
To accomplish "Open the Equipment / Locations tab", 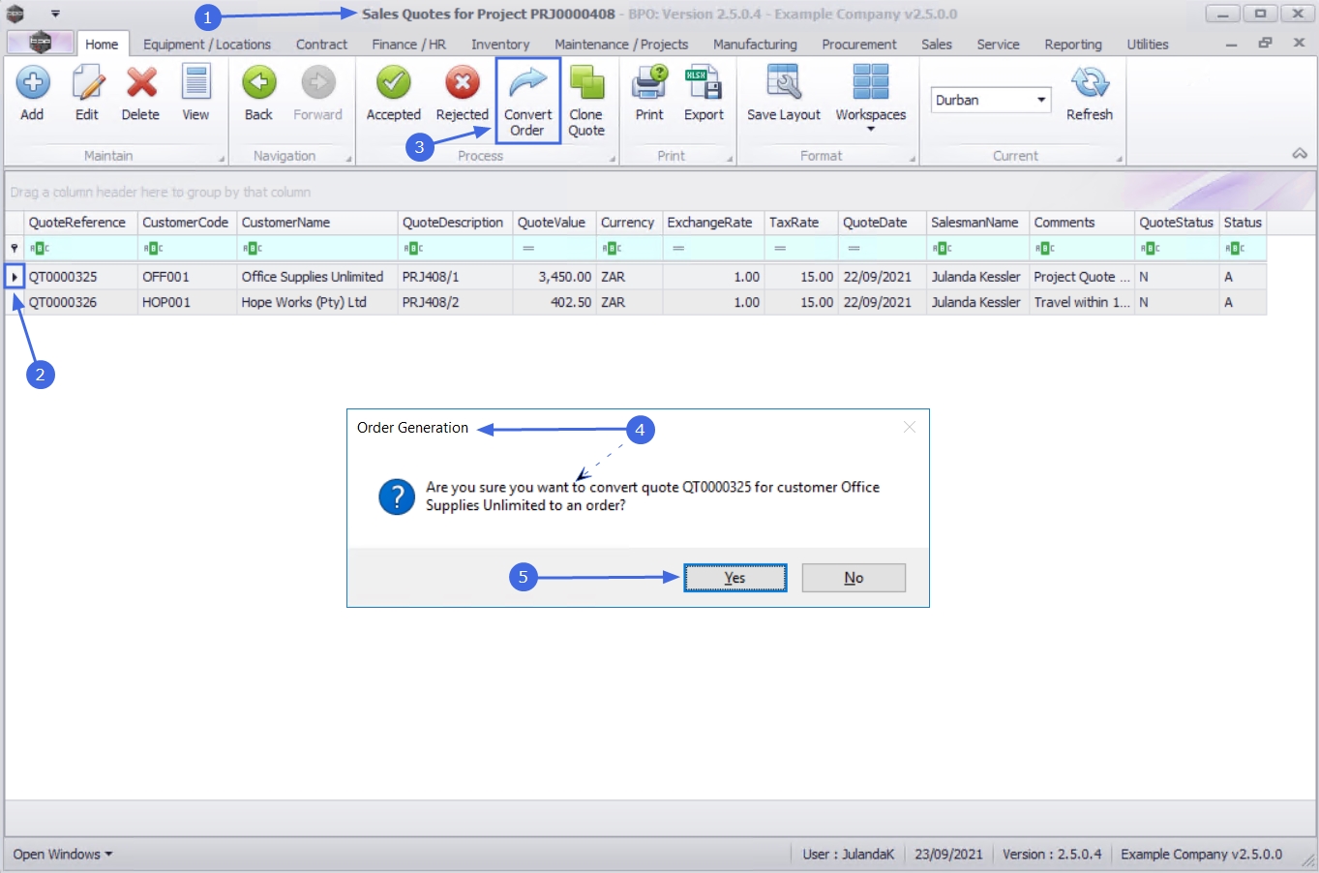I will point(207,45).
